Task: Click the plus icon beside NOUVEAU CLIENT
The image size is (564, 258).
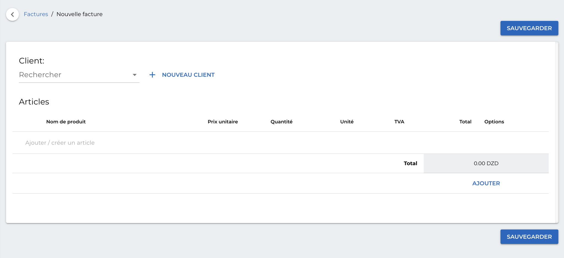Action: [x=152, y=75]
